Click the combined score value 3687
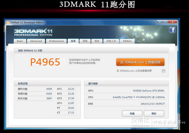The width and height of the screenshot is (189, 133). (x=49, y=98)
